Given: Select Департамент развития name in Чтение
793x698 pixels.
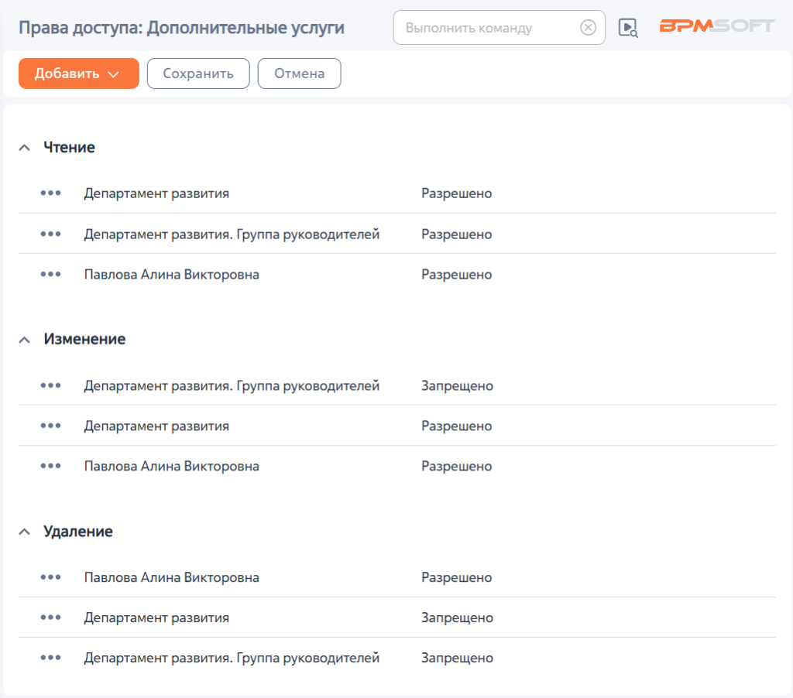Looking at the screenshot, I should pos(156,193).
